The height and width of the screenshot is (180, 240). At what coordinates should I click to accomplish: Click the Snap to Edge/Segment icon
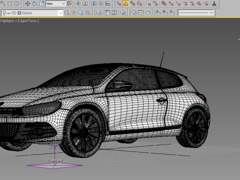point(199,3)
